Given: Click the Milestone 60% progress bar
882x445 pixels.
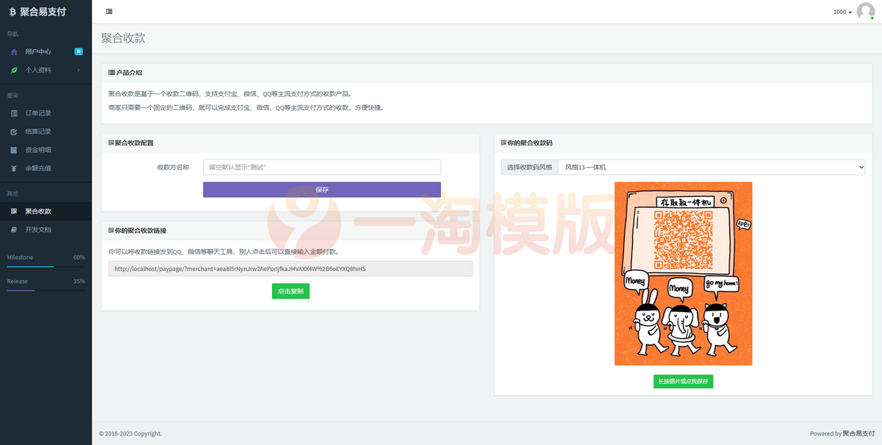Looking at the screenshot, I should [46, 267].
